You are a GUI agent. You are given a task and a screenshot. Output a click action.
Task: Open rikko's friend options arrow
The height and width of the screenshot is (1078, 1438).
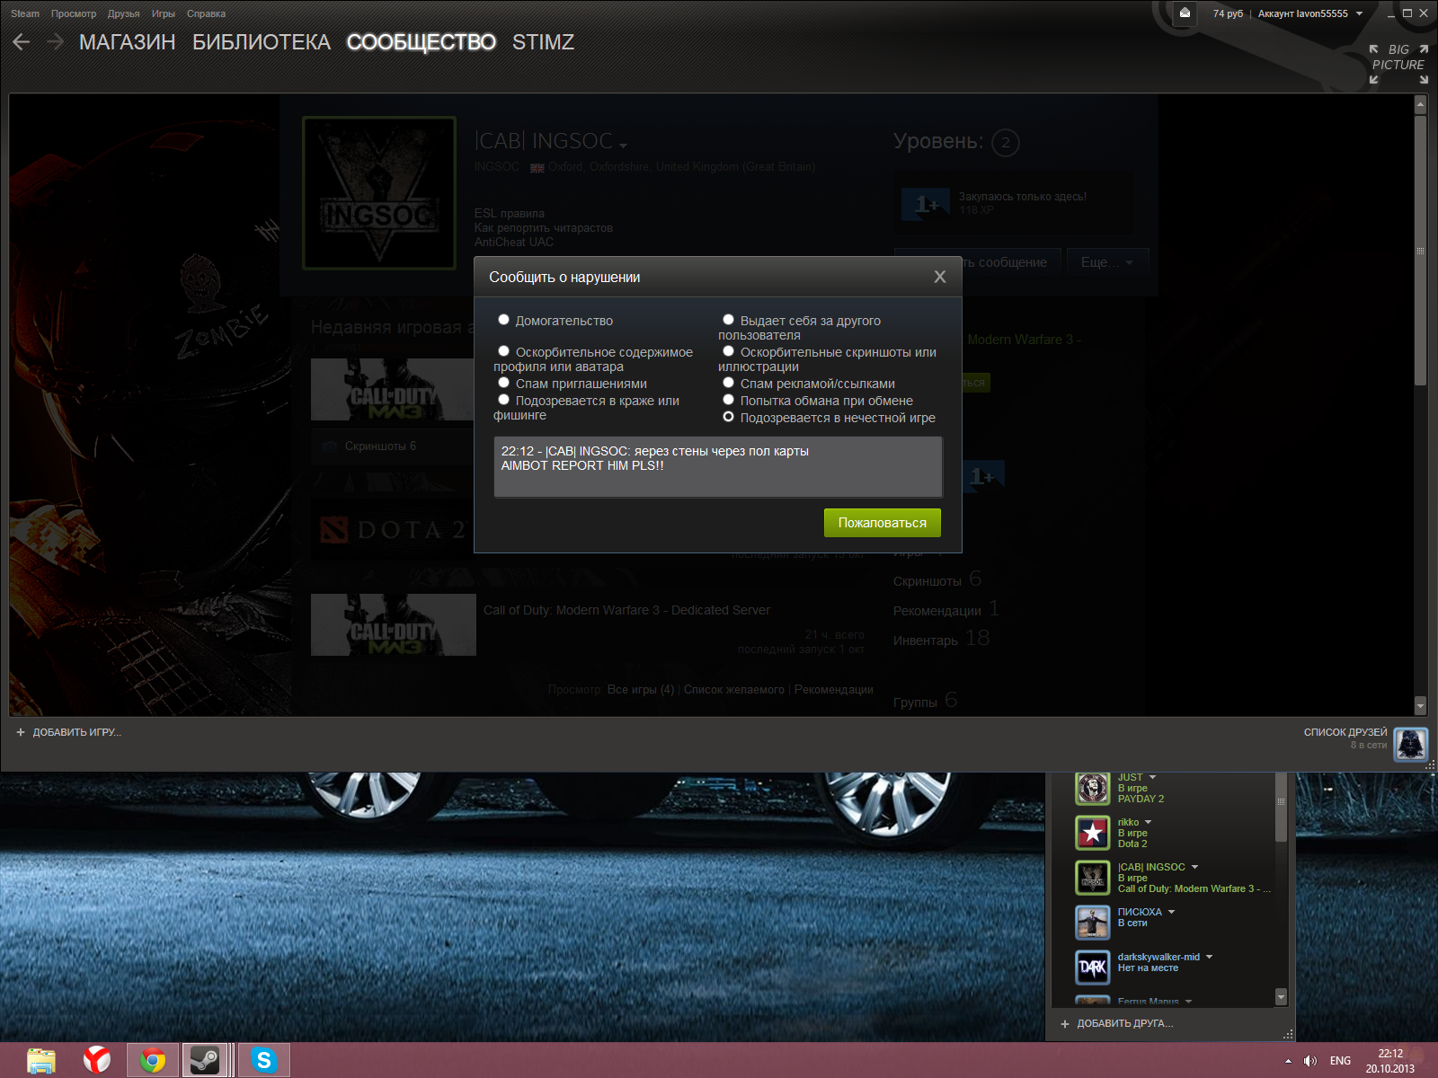click(x=1148, y=822)
